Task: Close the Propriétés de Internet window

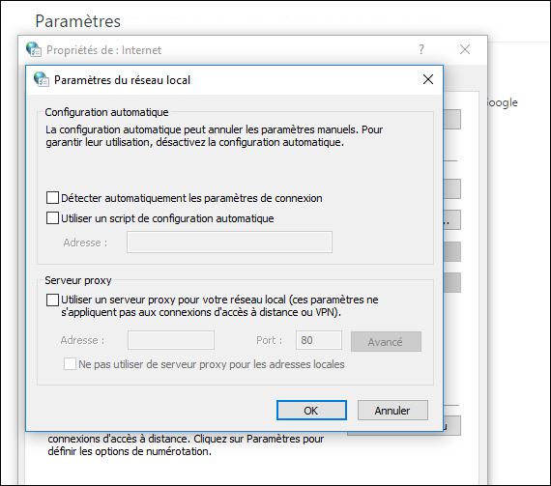Action: click(x=465, y=49)
